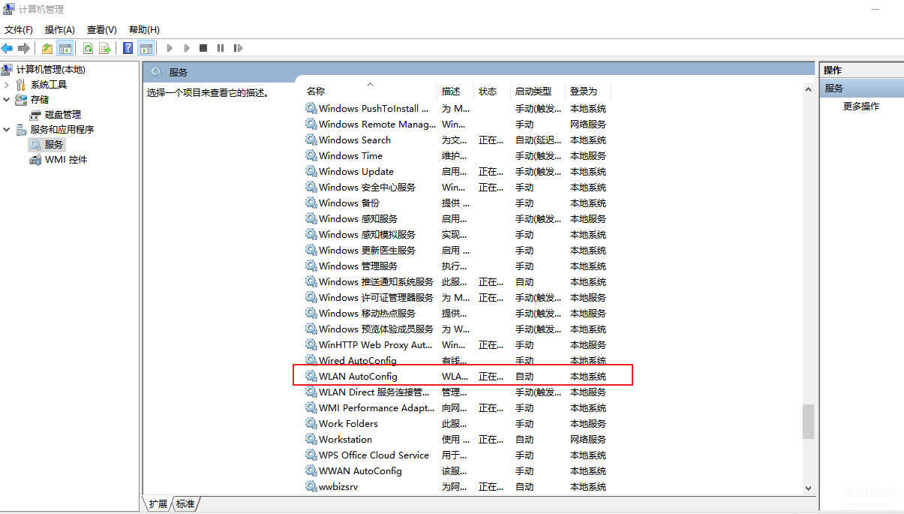The height and width of the screenshot is (514, 904).
Task: Click the 存储 storage icon in tree
Action: coord(21,100)
